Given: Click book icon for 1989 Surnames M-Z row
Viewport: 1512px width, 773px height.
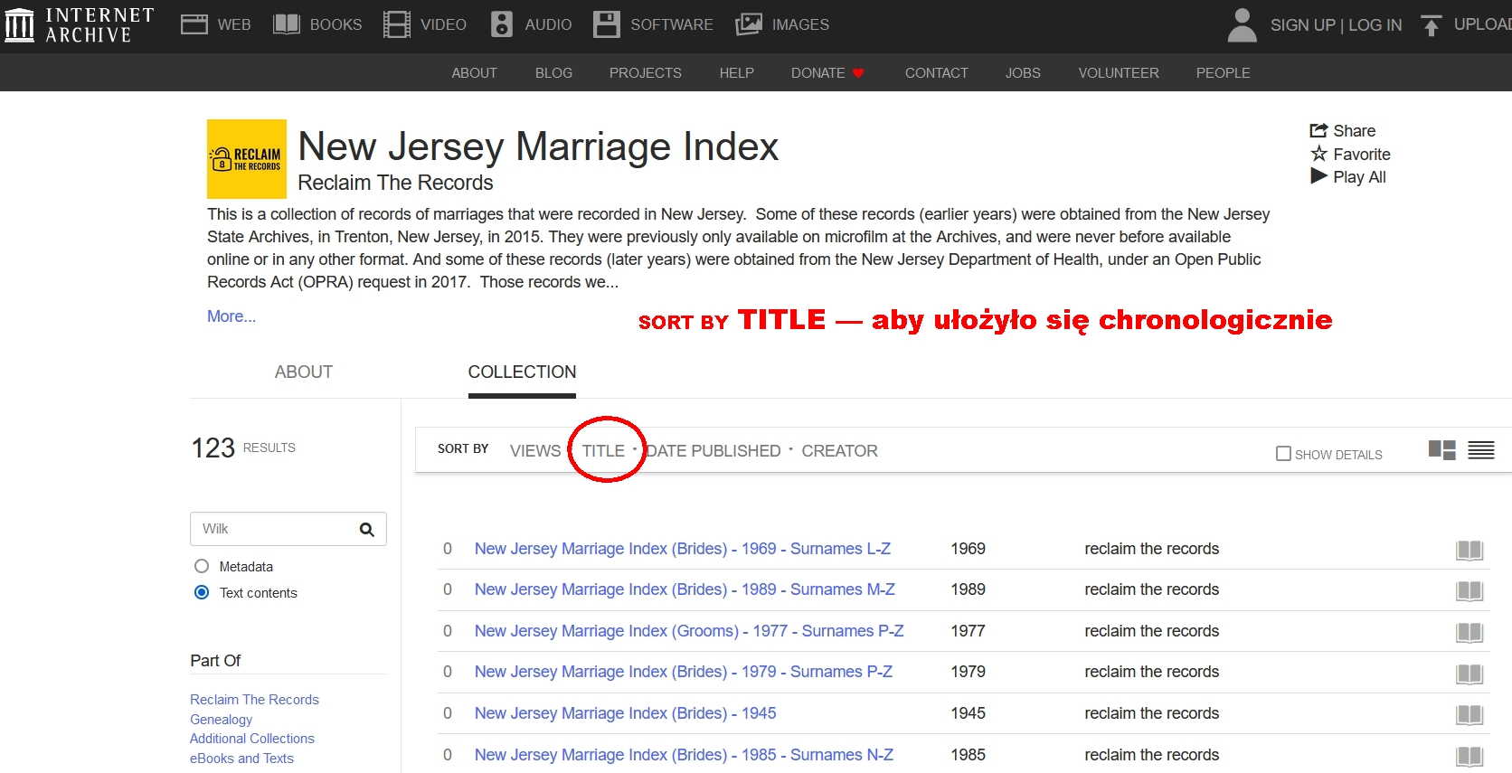Looking at the screenshot, I should point(1469,591).
